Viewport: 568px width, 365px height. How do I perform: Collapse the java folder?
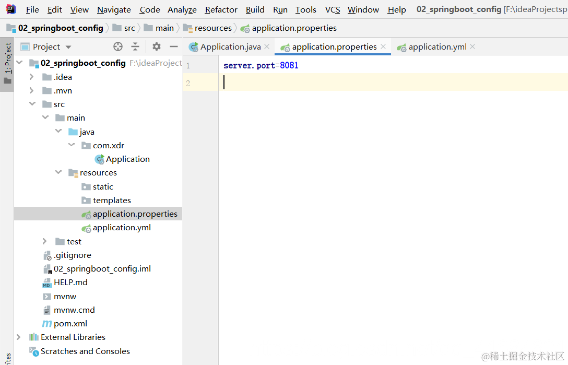point(58,131)
